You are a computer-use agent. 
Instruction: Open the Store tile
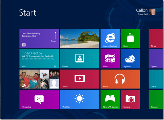[x=130, y=38]
